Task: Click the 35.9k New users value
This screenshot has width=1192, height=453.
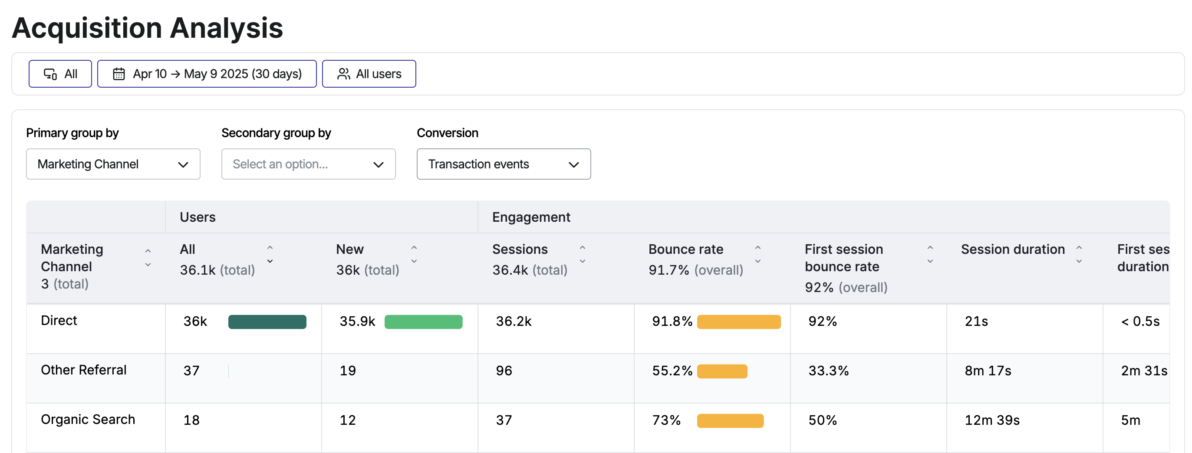Action: coord(357,321)
